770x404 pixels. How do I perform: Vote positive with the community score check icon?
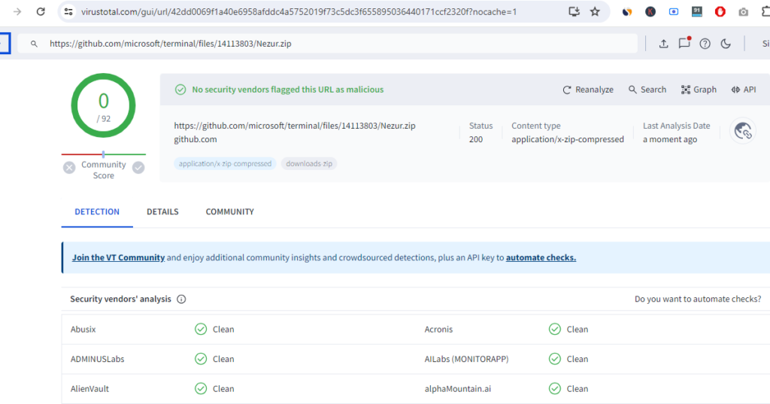138,168
